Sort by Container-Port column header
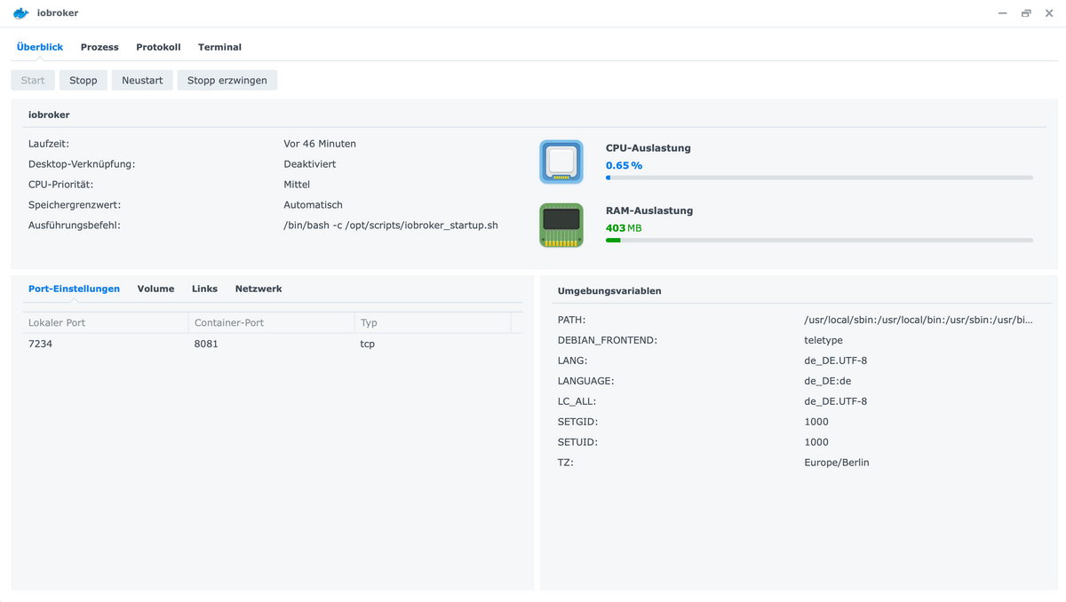 (271, 322)
